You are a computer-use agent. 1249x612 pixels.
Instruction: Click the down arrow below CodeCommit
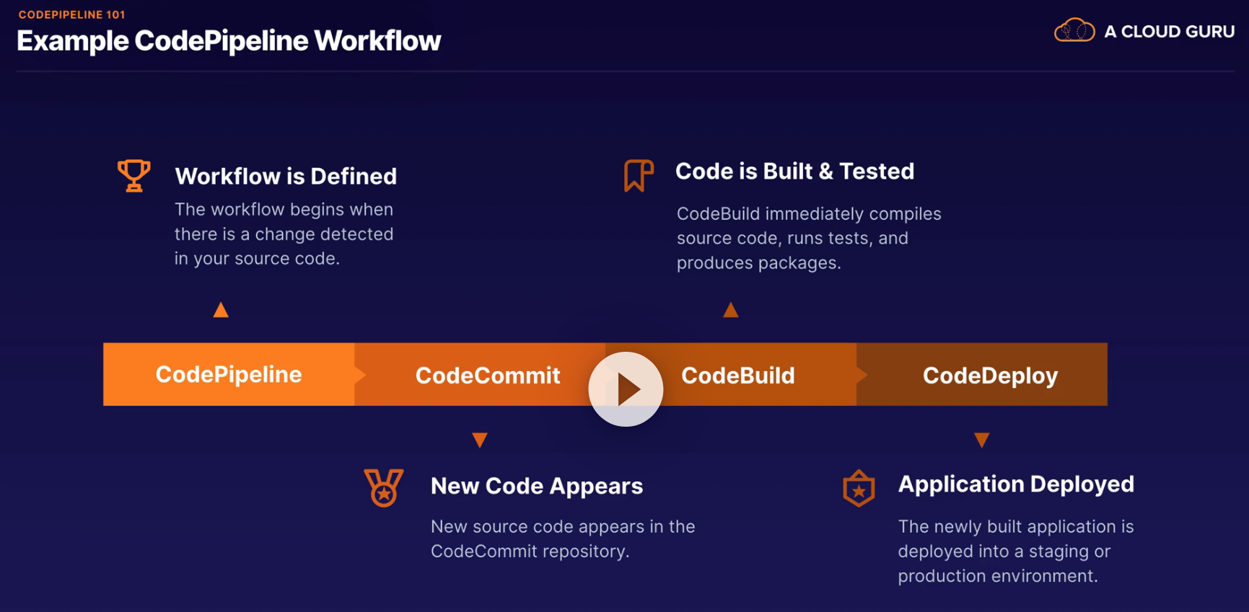pyautogui.click(x=480, y=440)
